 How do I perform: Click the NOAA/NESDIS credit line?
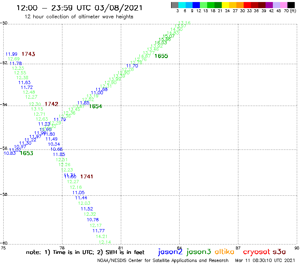[163, 261]
